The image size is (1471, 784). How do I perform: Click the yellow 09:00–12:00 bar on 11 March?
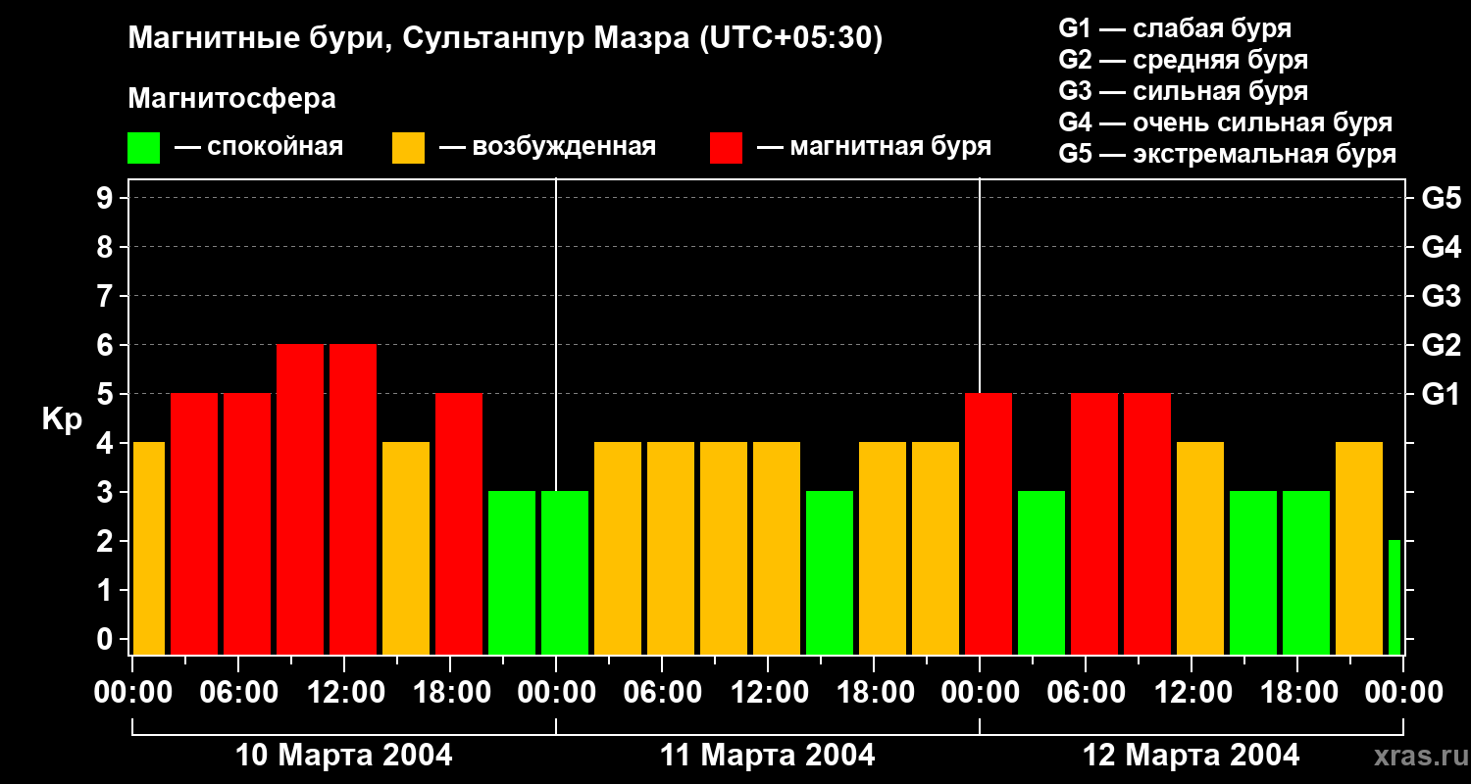(x=724, y=548)
